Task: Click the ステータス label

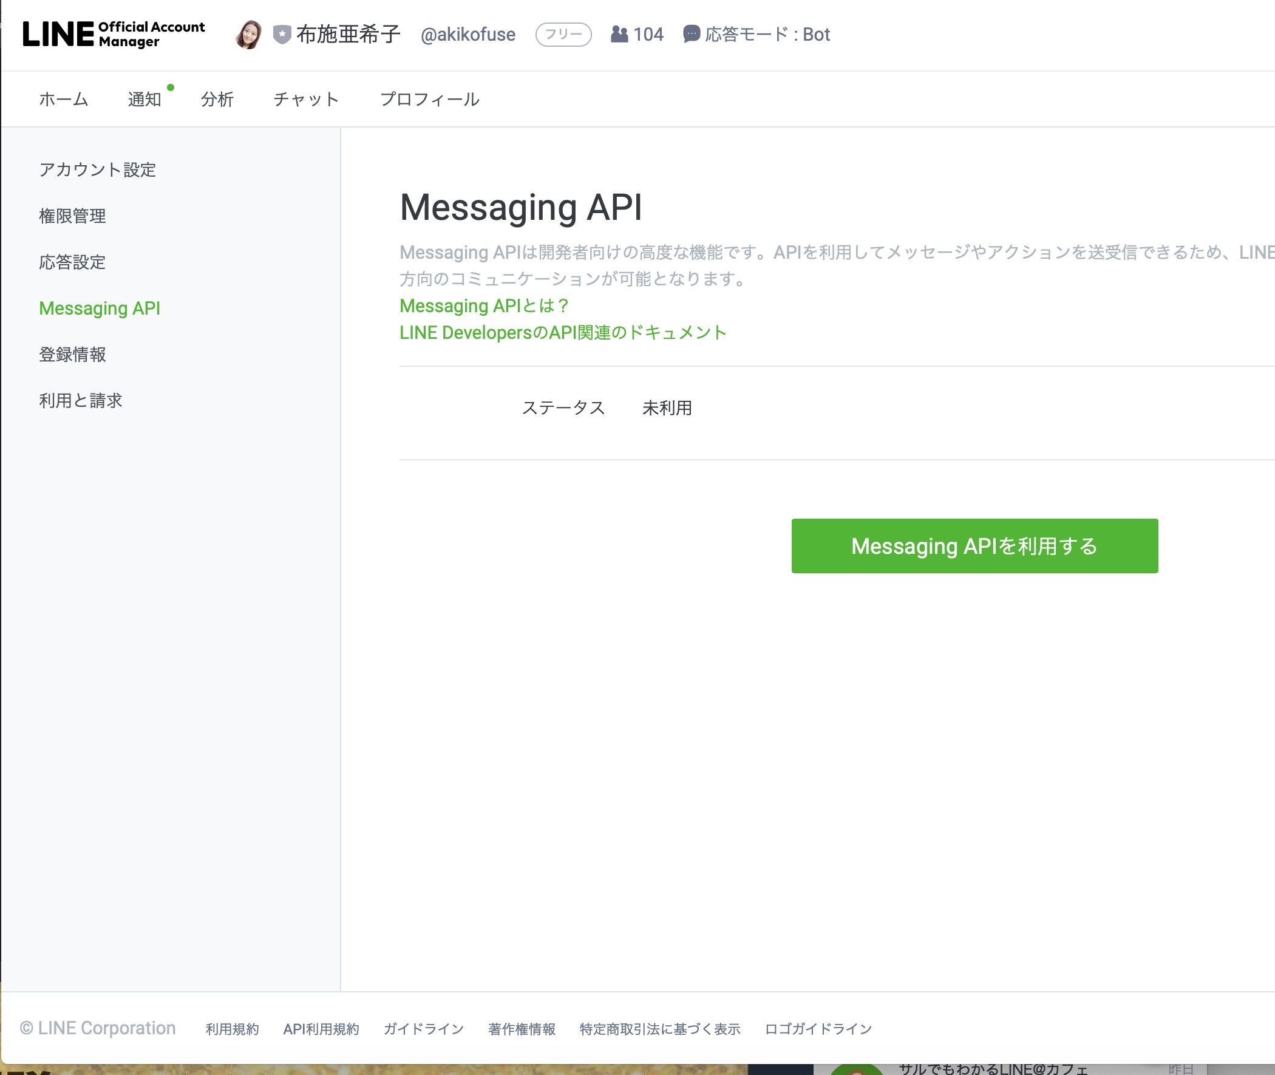Action: point(563,408)
